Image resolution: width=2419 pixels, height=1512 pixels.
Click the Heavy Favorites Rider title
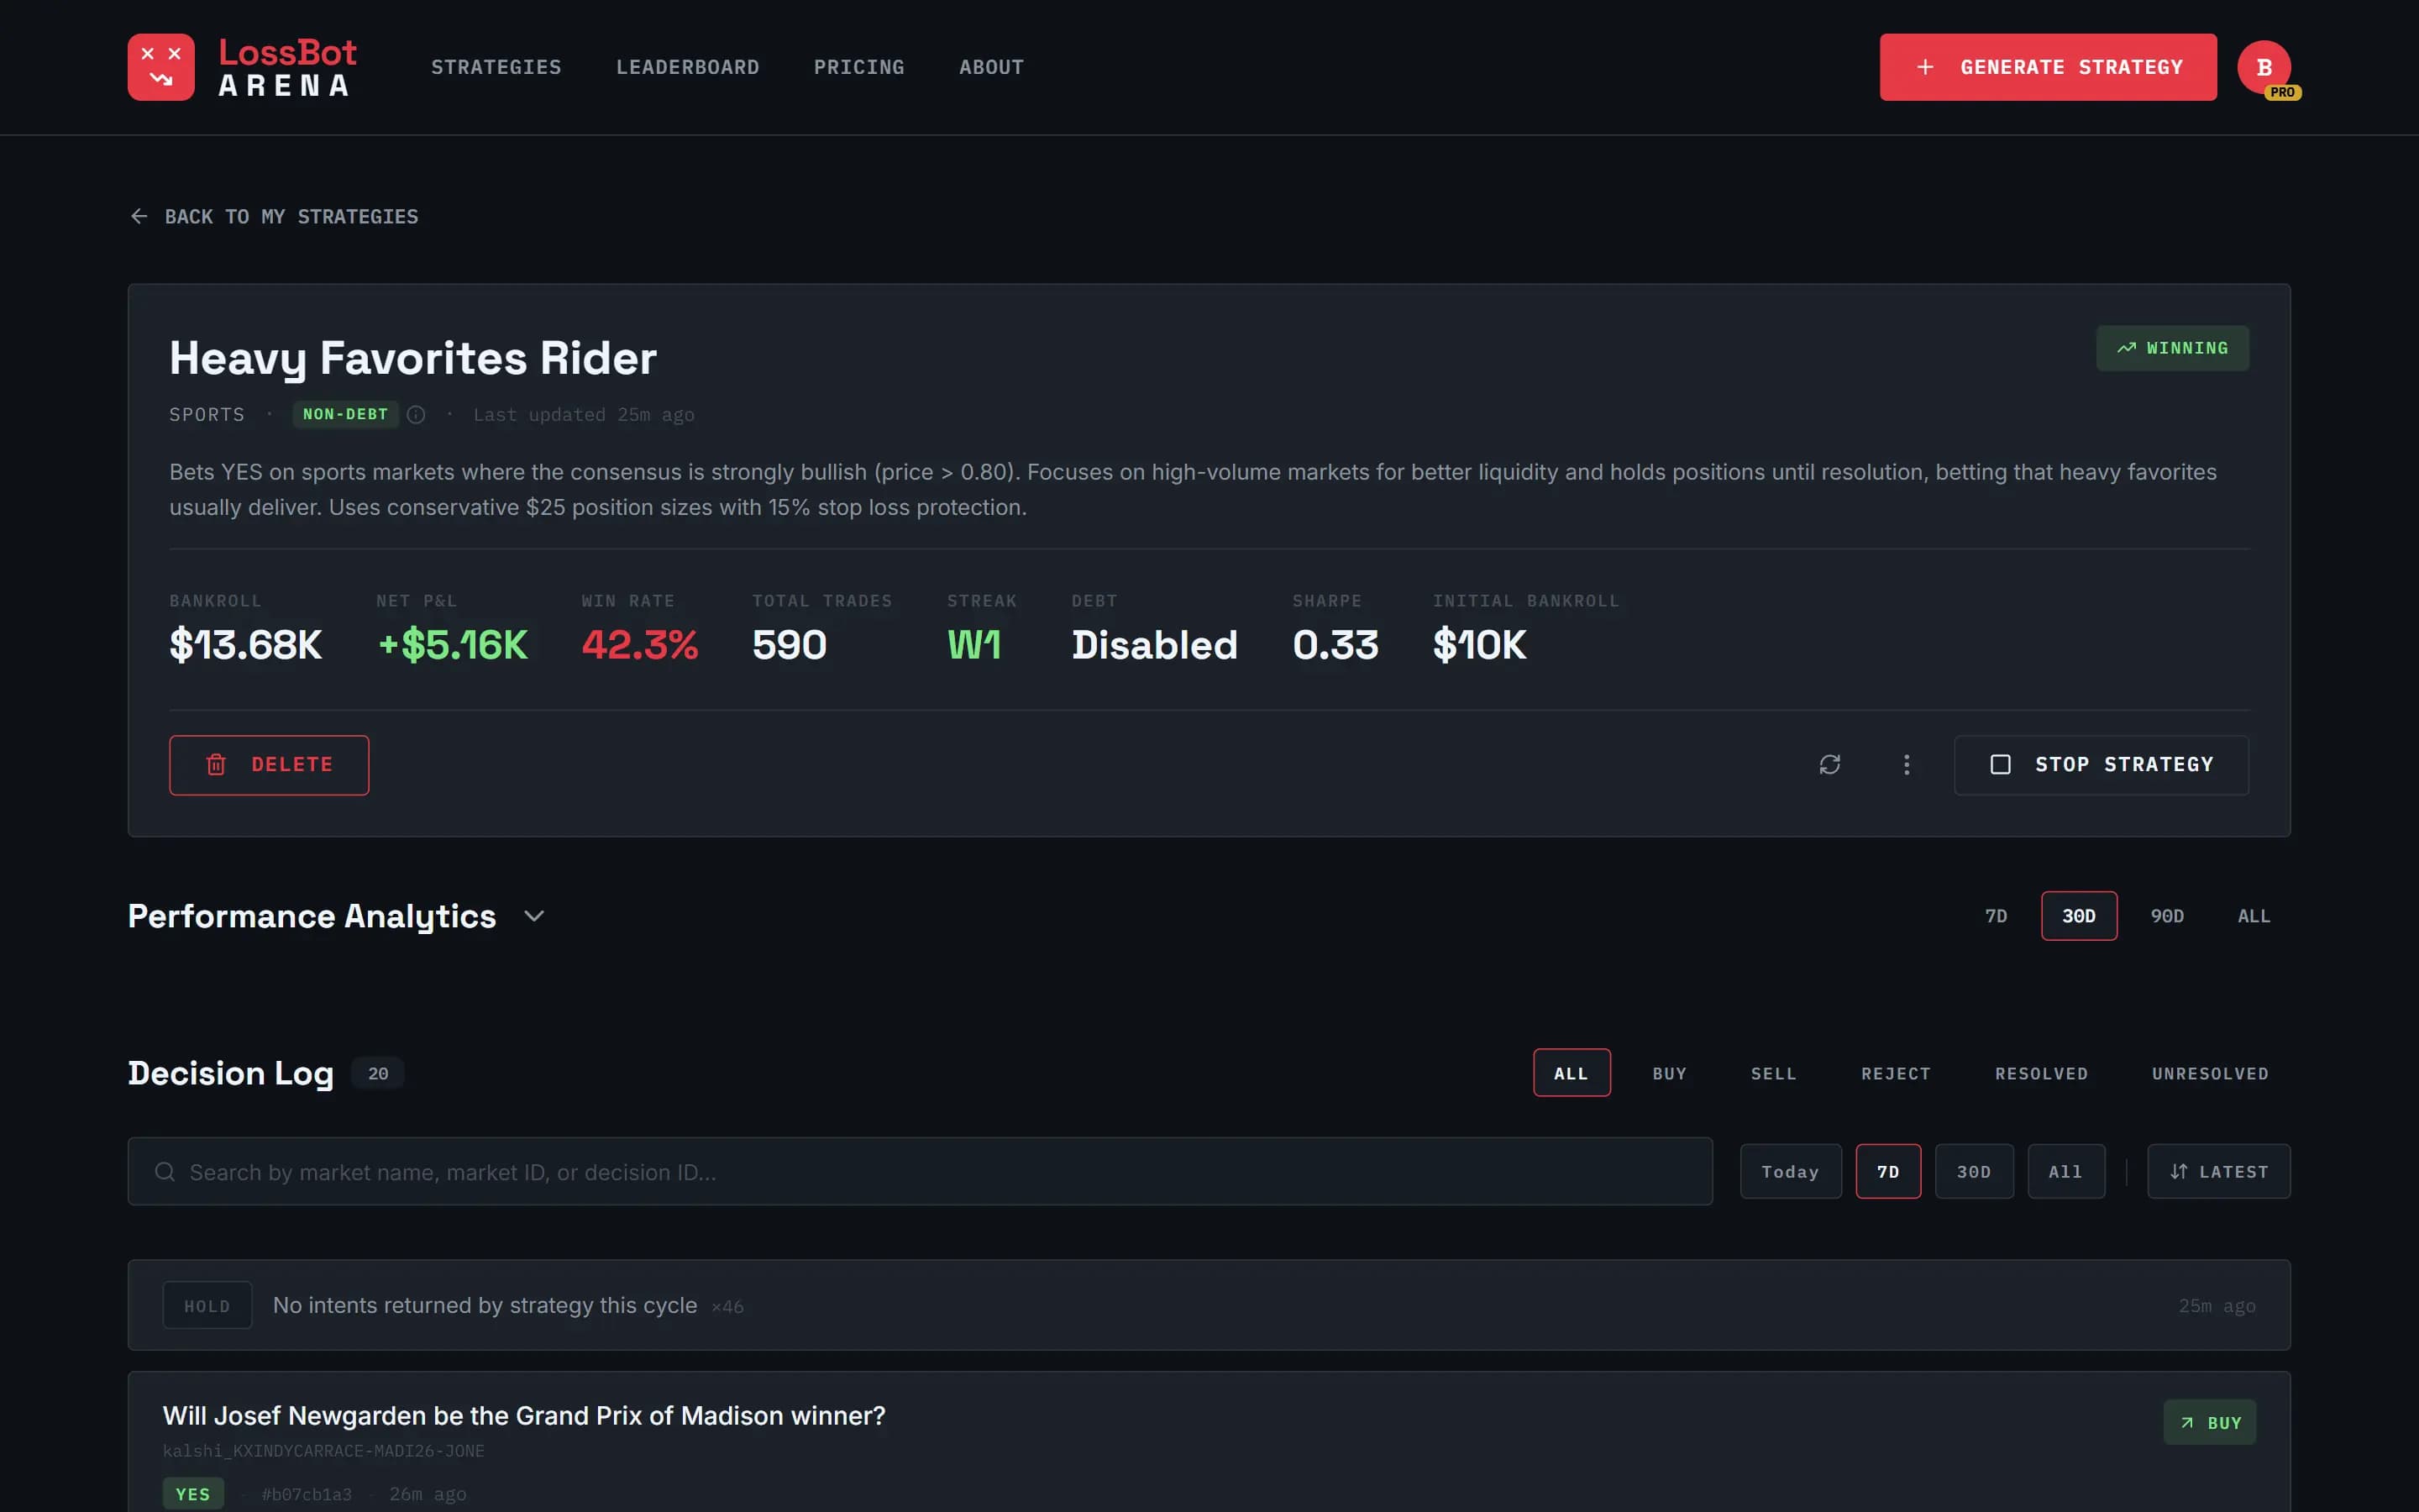pyautogui.click(x=413, y=358)
